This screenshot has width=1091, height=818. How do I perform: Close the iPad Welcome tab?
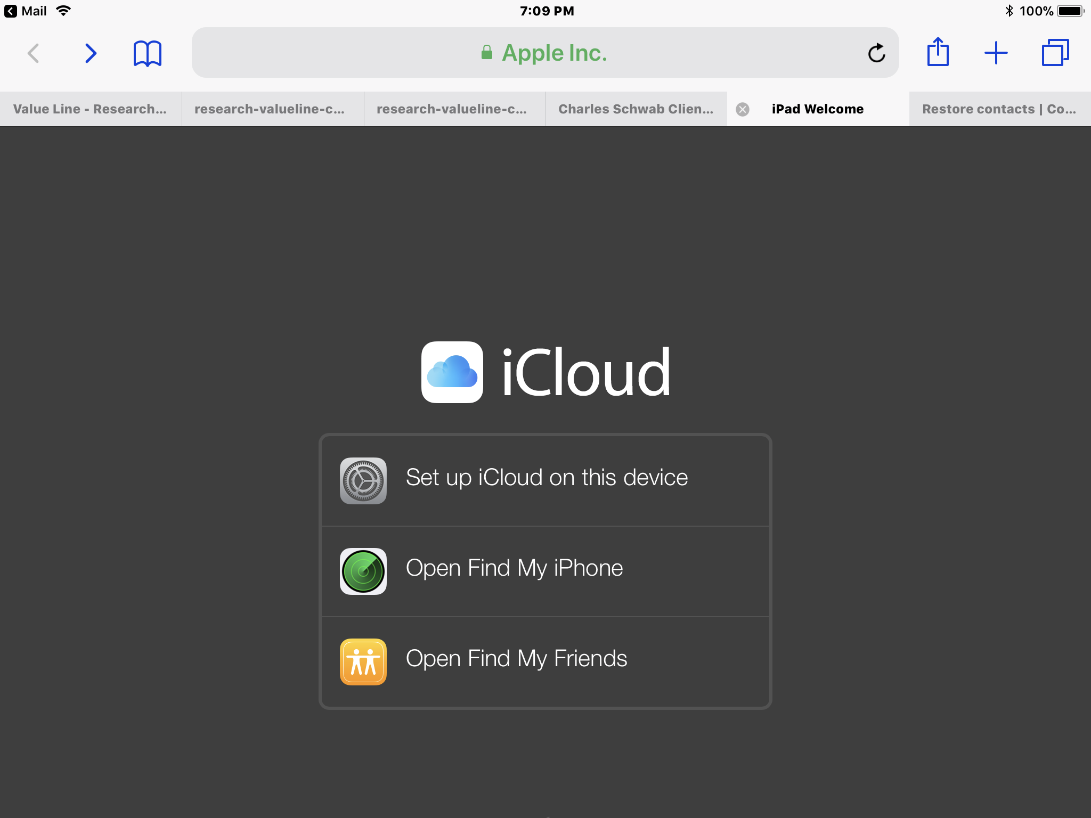(743, 109)
